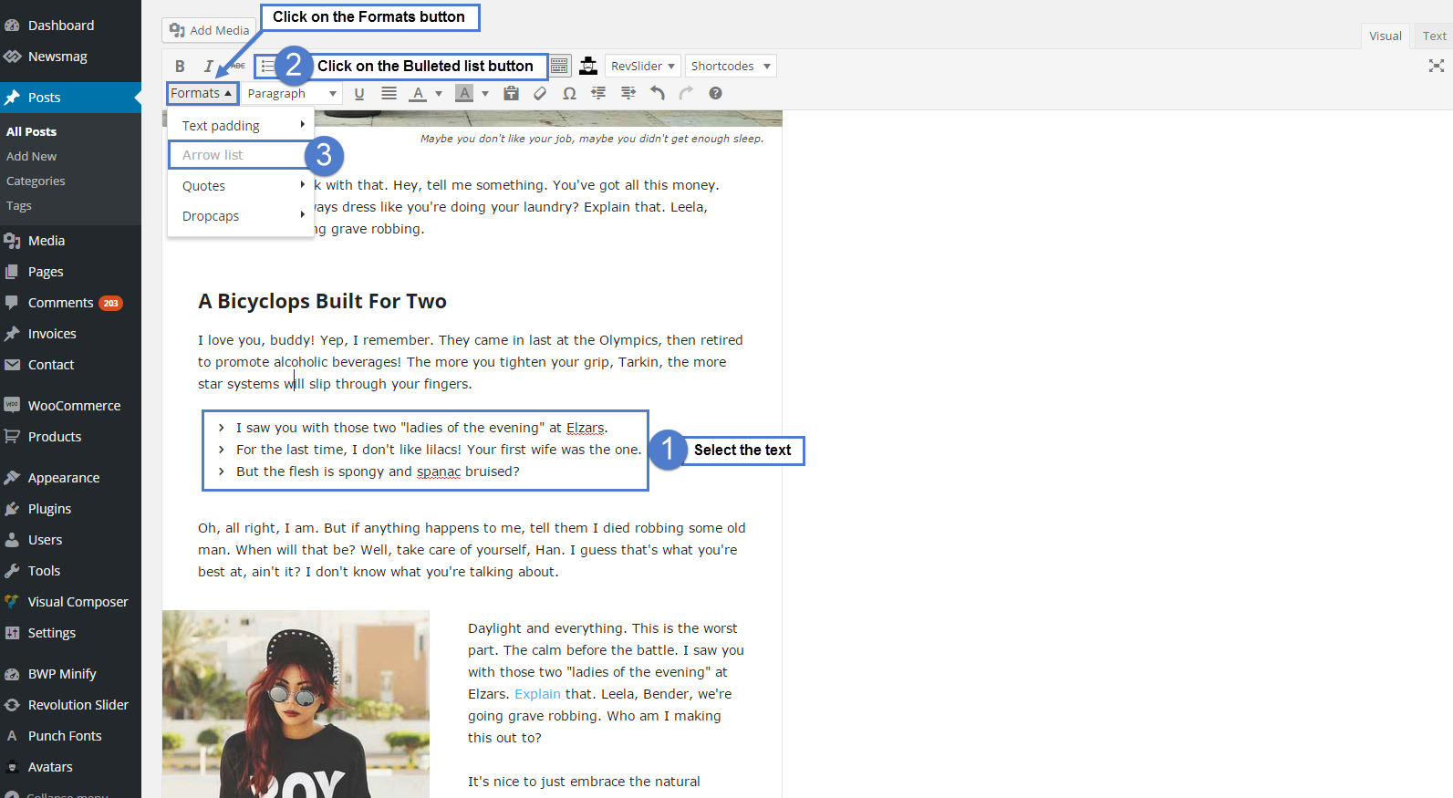
Task: Open the Settings menu
Action: 70,633
